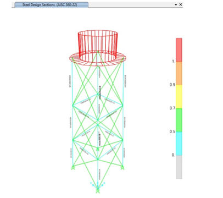The width and height of the screenshot is (223, 198).
Task: Click the red legend color band
Action: (179, 50)
